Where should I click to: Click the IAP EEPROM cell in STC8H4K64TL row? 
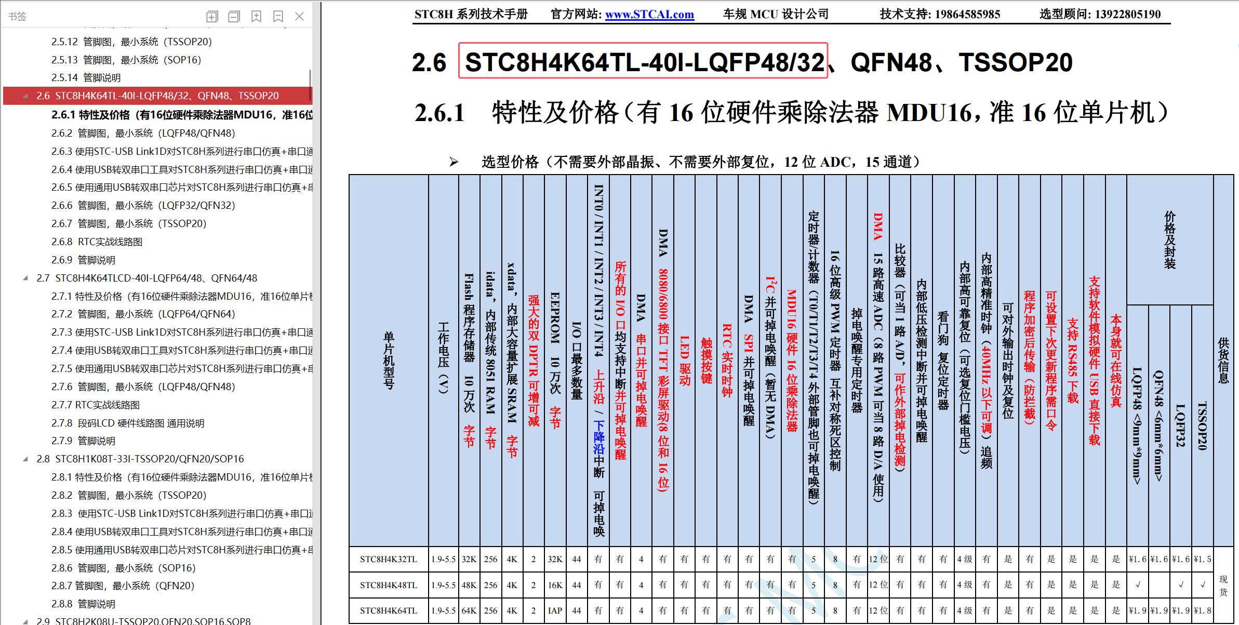tap(555, 610)
